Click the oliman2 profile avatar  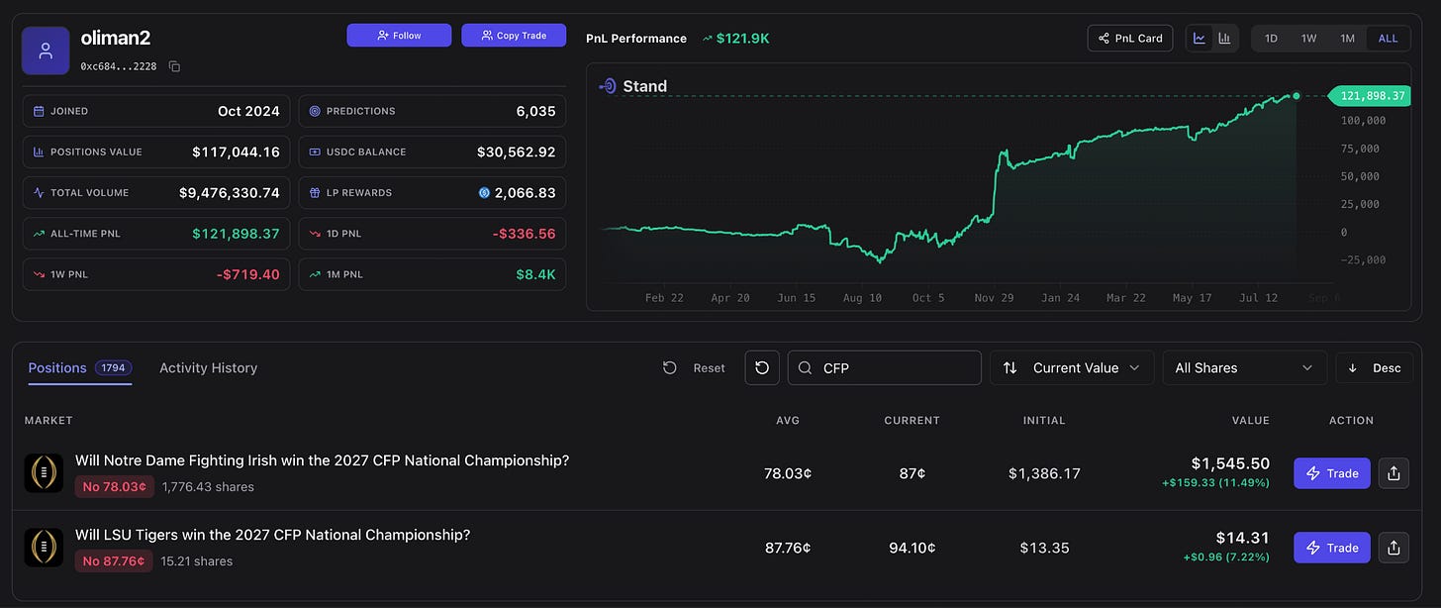tap(46, 50)
